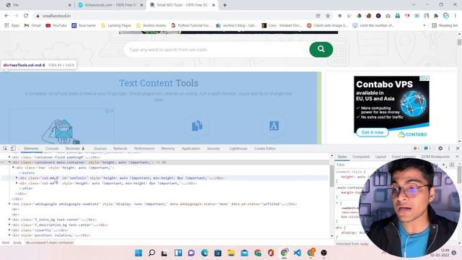Open the DevTools Memory tab
This screenshot has width=462, height=260.
point(168,149)
